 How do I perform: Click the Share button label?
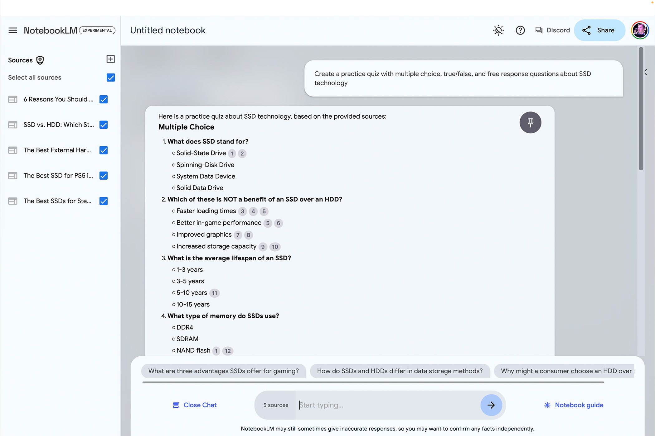[x=606, y=30]
